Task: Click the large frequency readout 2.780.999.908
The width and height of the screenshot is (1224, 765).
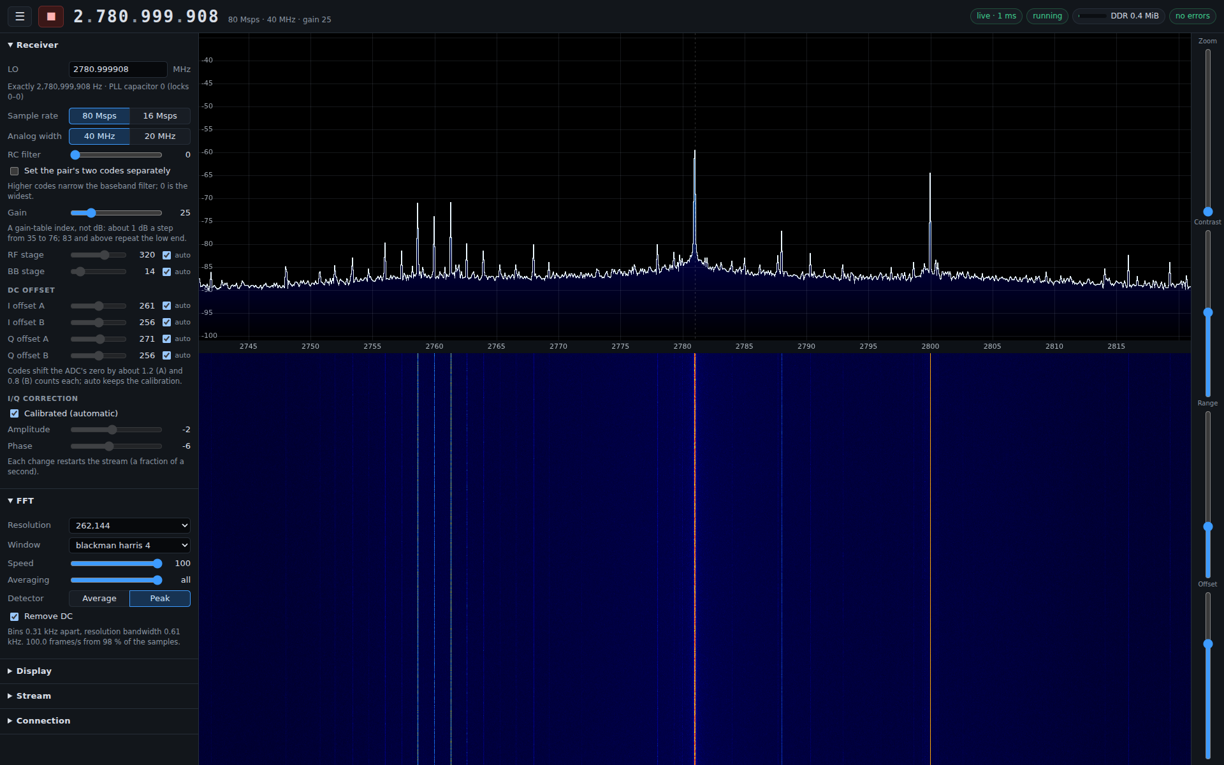Action: [146, 17]
